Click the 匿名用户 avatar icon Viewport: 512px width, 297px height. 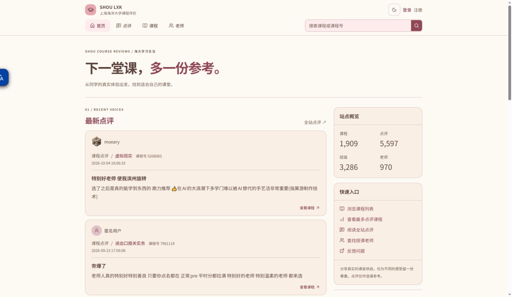pyautogui.click(x=96, y=231)
